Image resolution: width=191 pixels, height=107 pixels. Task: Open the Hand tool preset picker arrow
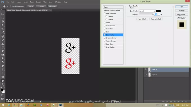7,6
